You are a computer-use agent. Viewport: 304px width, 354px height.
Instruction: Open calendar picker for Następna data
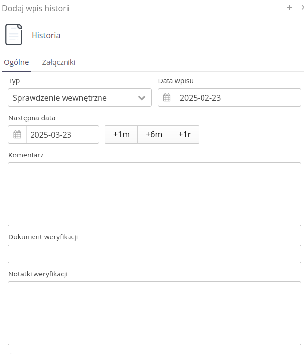pos(17,135)
